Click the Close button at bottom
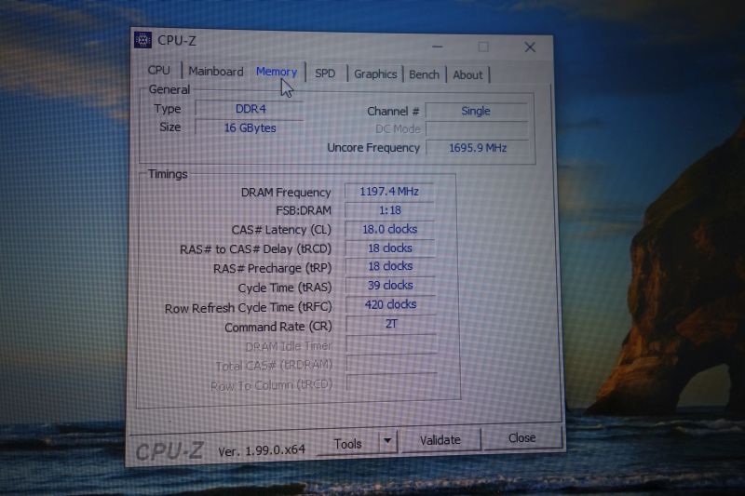This screenshot has height=496, width=745. (521, 437)
